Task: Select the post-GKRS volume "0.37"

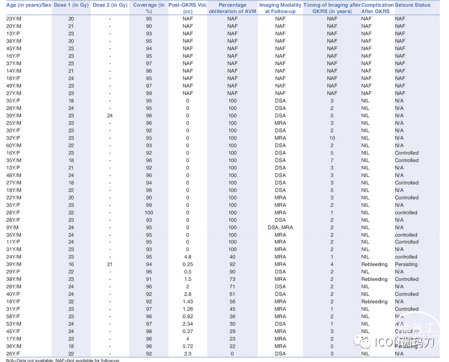Action: click(x=187, y=331)
